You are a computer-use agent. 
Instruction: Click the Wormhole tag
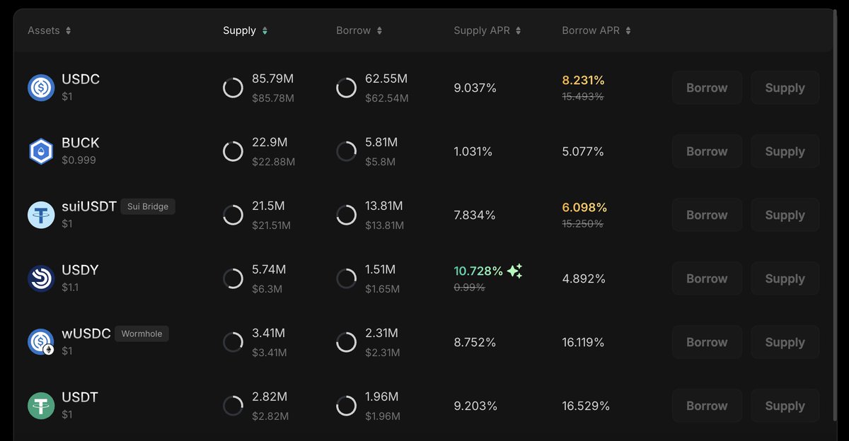141,334
